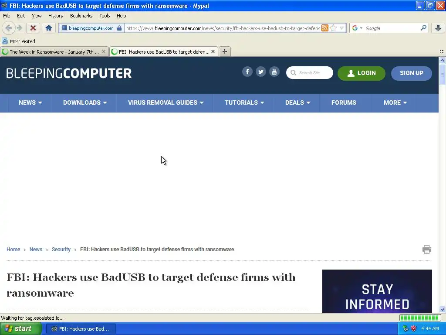Click the News breadcrumb link

[36, 249]
